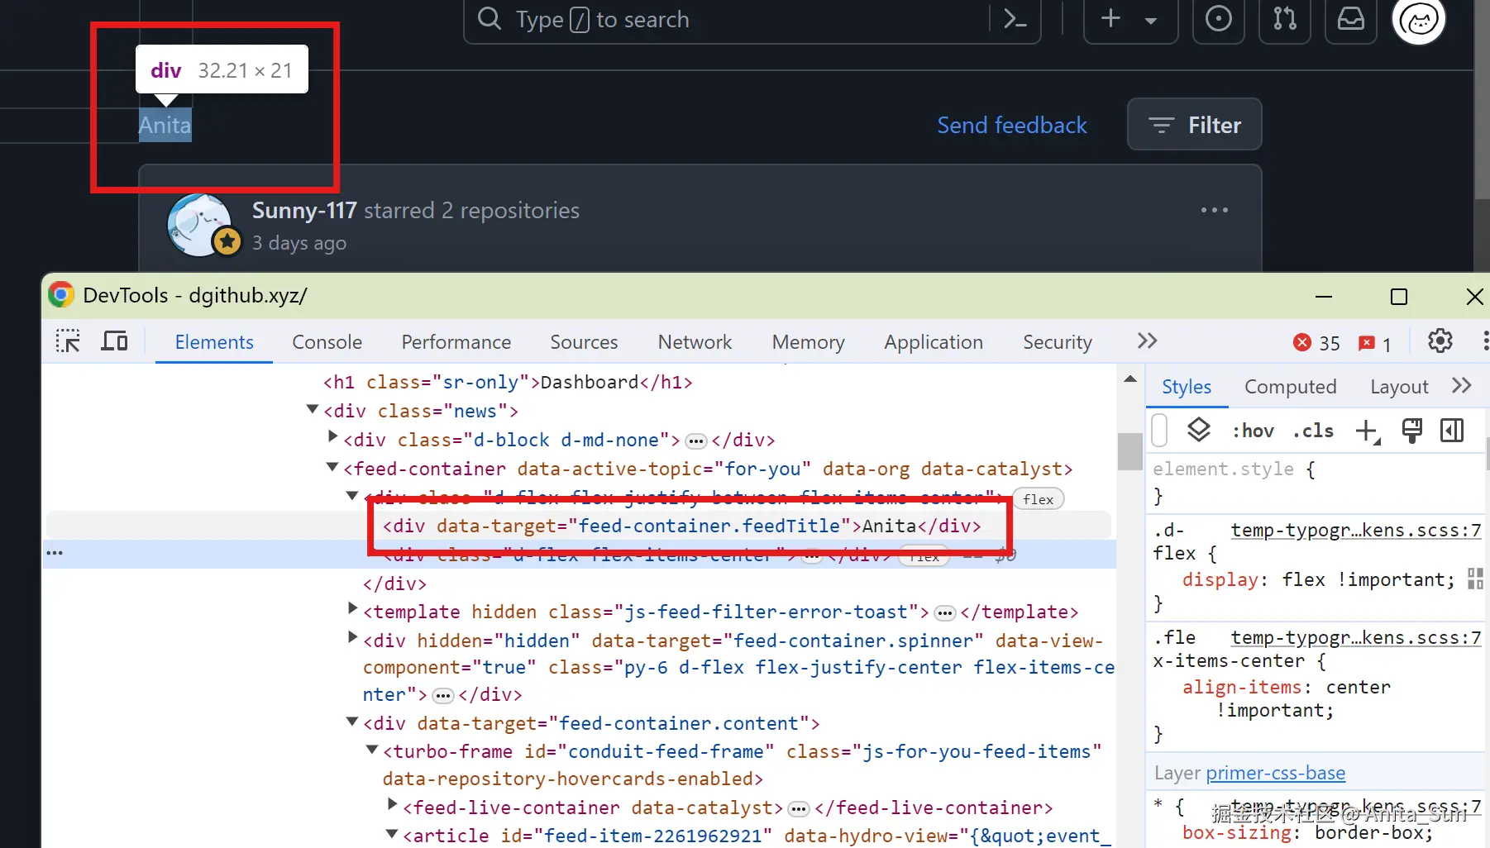
Task: Select the h1 sr-only Dashboard line
Action: click(x=508, y=383)
